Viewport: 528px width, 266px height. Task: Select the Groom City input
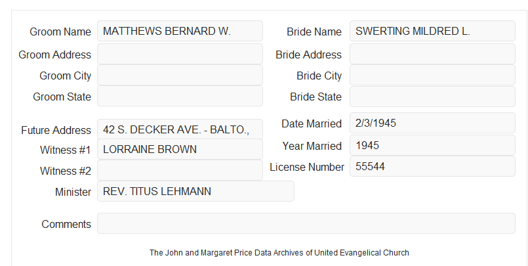(180, 75)
